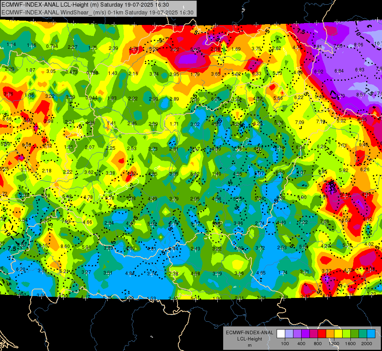Click the legend tick label 1600
Screen dimensions: 382x351
[x=350, y=344]
